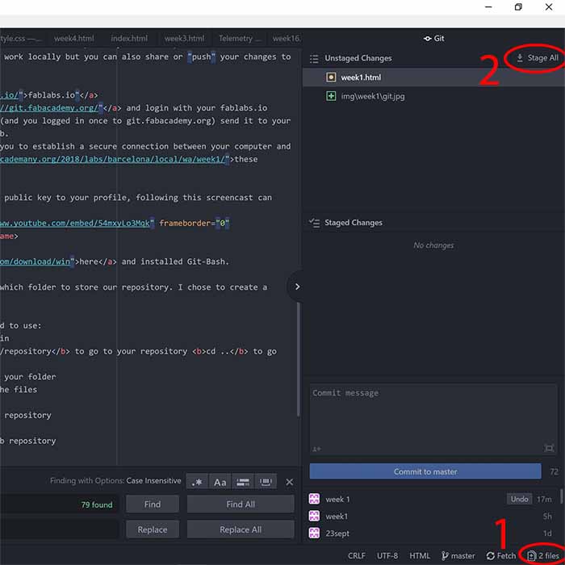Viewport: 565px width, 565px height.
Task: Click 'No changes' text in Staged Changes
Action: click(433, 245)
